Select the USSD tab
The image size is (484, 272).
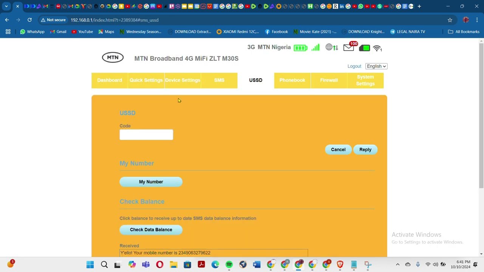click(256, 80)
